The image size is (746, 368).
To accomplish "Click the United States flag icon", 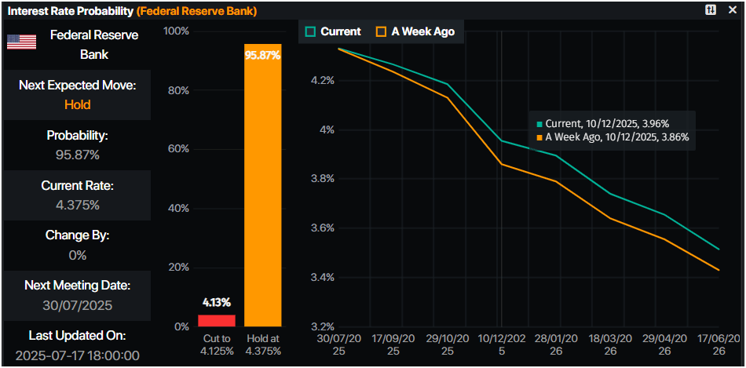I will coord(21,42).
